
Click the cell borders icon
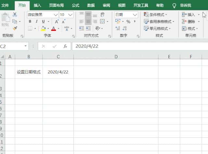(x=30, y=28)
